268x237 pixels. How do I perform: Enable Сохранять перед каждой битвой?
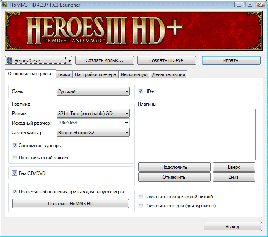[x=141, y=197]
